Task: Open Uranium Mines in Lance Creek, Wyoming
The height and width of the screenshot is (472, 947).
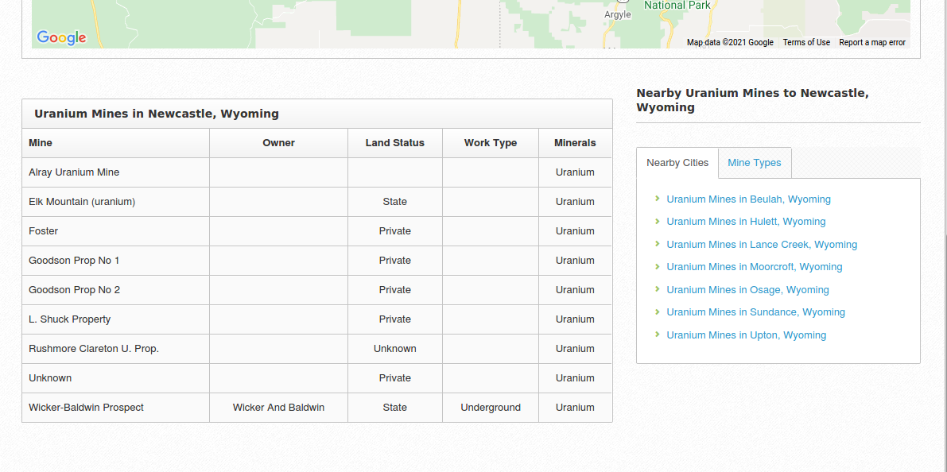Action: click(762, 245)
